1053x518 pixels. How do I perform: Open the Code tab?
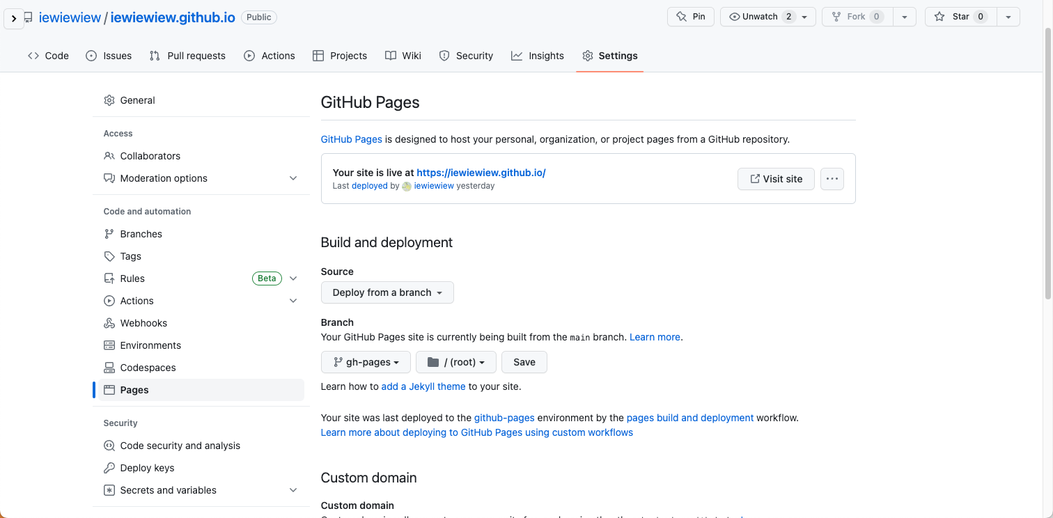48,56
